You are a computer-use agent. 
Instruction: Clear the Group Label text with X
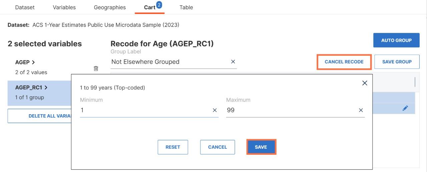click(233, 61)
